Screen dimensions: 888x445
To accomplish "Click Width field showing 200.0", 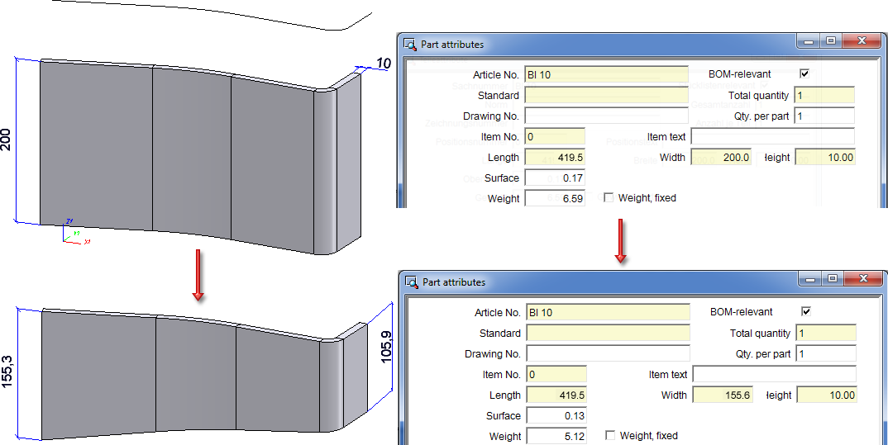I will (x=721, y=157).
